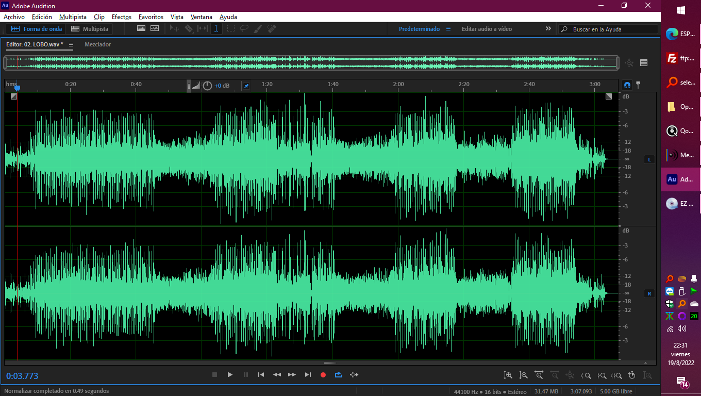The height and width of the screenshot is (396, 701).
Task: Open the Efectos menu
Action: [122, 17]
